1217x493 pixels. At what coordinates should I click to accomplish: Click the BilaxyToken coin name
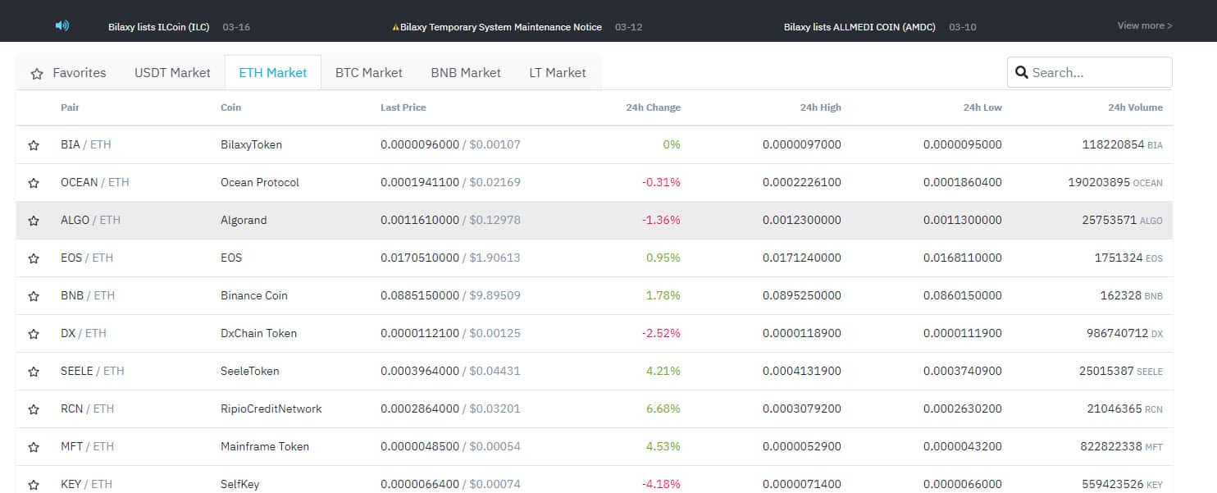pyautogui.click(x=251, y=144)
